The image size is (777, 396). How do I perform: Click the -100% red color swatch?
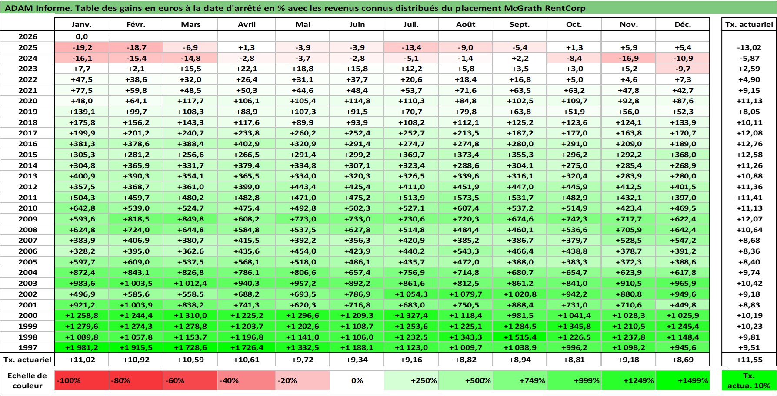point(82,380)
